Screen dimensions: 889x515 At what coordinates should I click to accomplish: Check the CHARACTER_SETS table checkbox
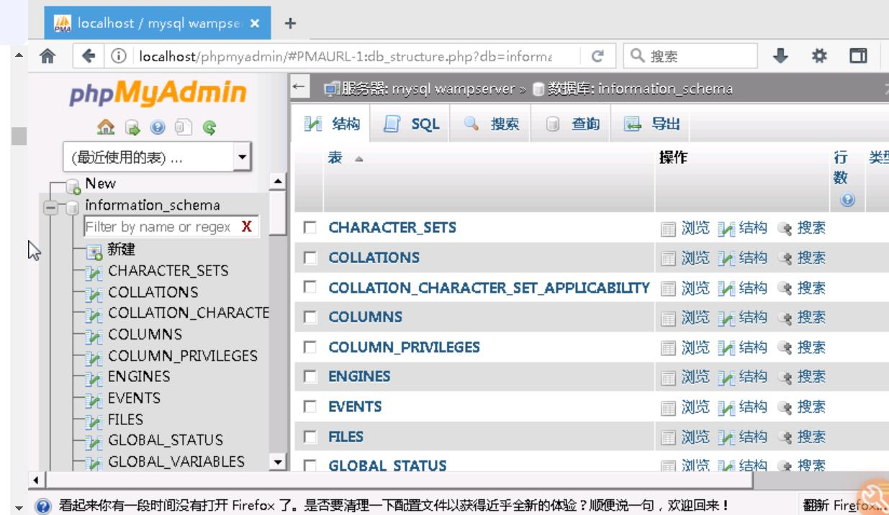click(310, 229)
